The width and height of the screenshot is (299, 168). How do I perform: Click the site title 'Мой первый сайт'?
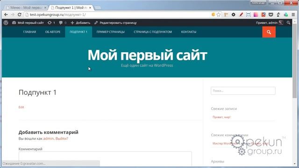pos(147,55)
